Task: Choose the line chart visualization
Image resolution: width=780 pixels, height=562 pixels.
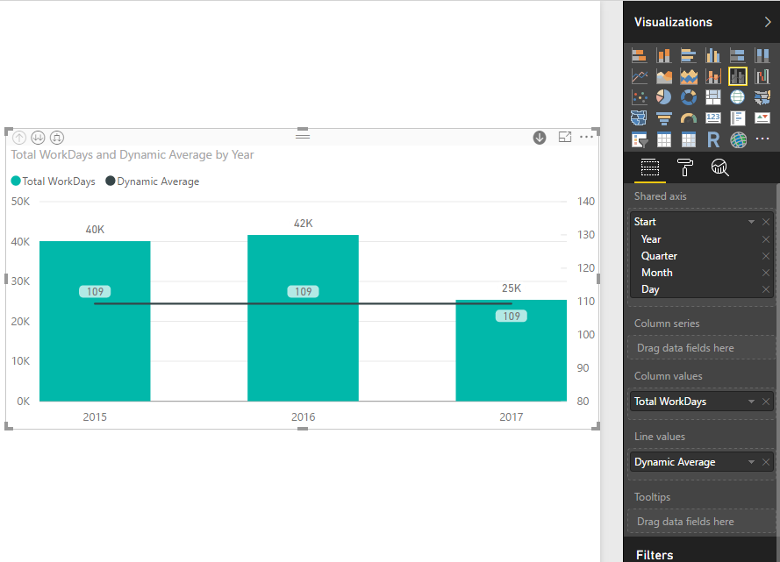Action: (640, 76)
